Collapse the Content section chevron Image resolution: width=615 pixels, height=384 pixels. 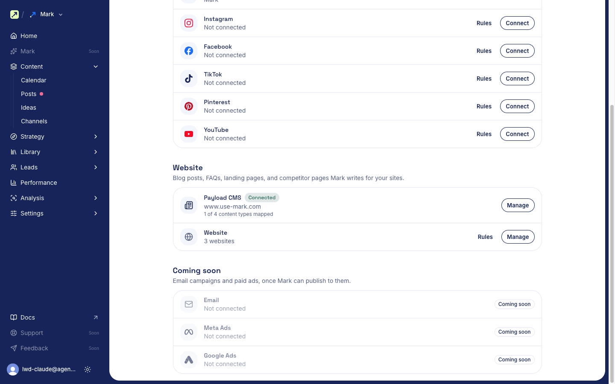point(96,67)
